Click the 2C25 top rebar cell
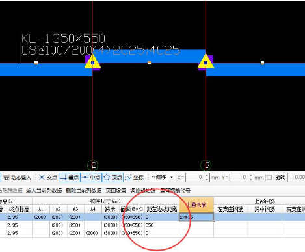Image resolution: width=305 pixels, height=252 pixels. tap(196, 217)
